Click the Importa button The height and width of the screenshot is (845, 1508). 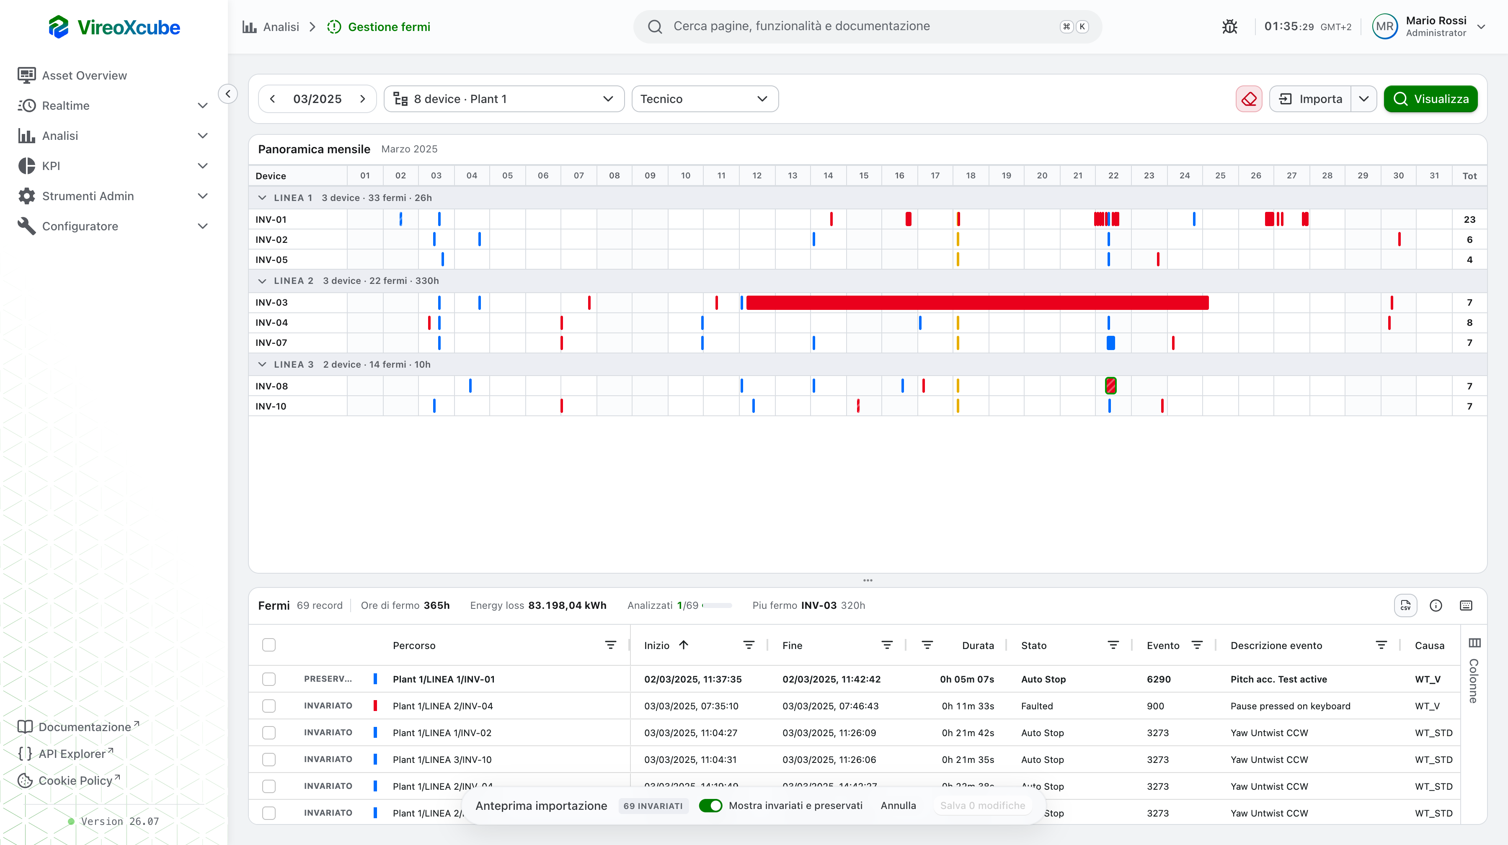(x=1310, y=99)
